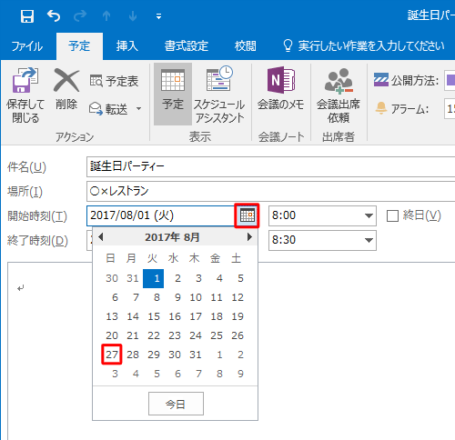Screen dimensions: 455x440
Task: Click the Redo arrow in quick access toolbar
Action: 80,15
